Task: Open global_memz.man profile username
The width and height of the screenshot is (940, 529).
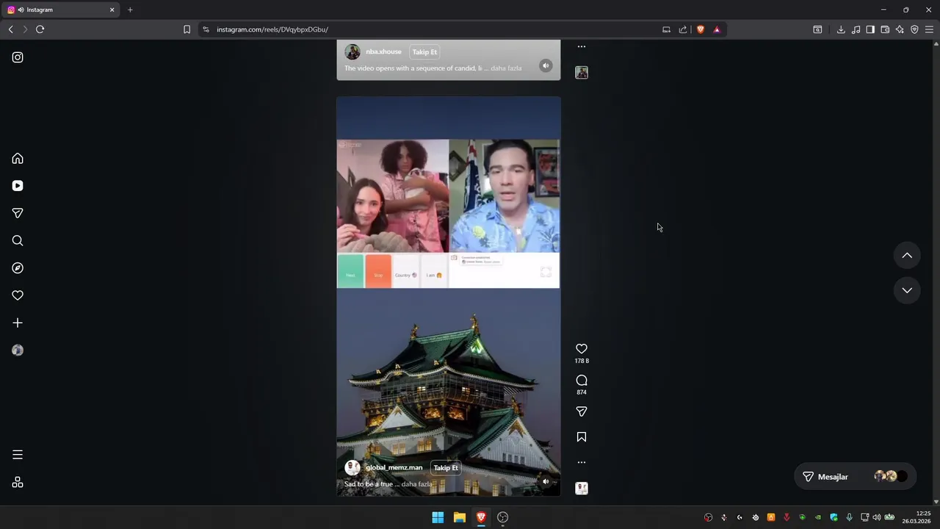Action: click(x=394, y=468)
